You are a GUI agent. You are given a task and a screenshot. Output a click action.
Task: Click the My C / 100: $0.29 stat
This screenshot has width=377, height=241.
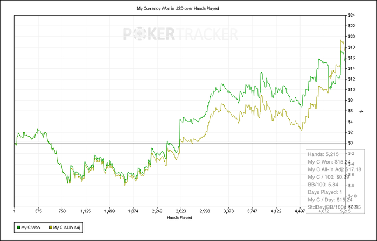point(329,177)
